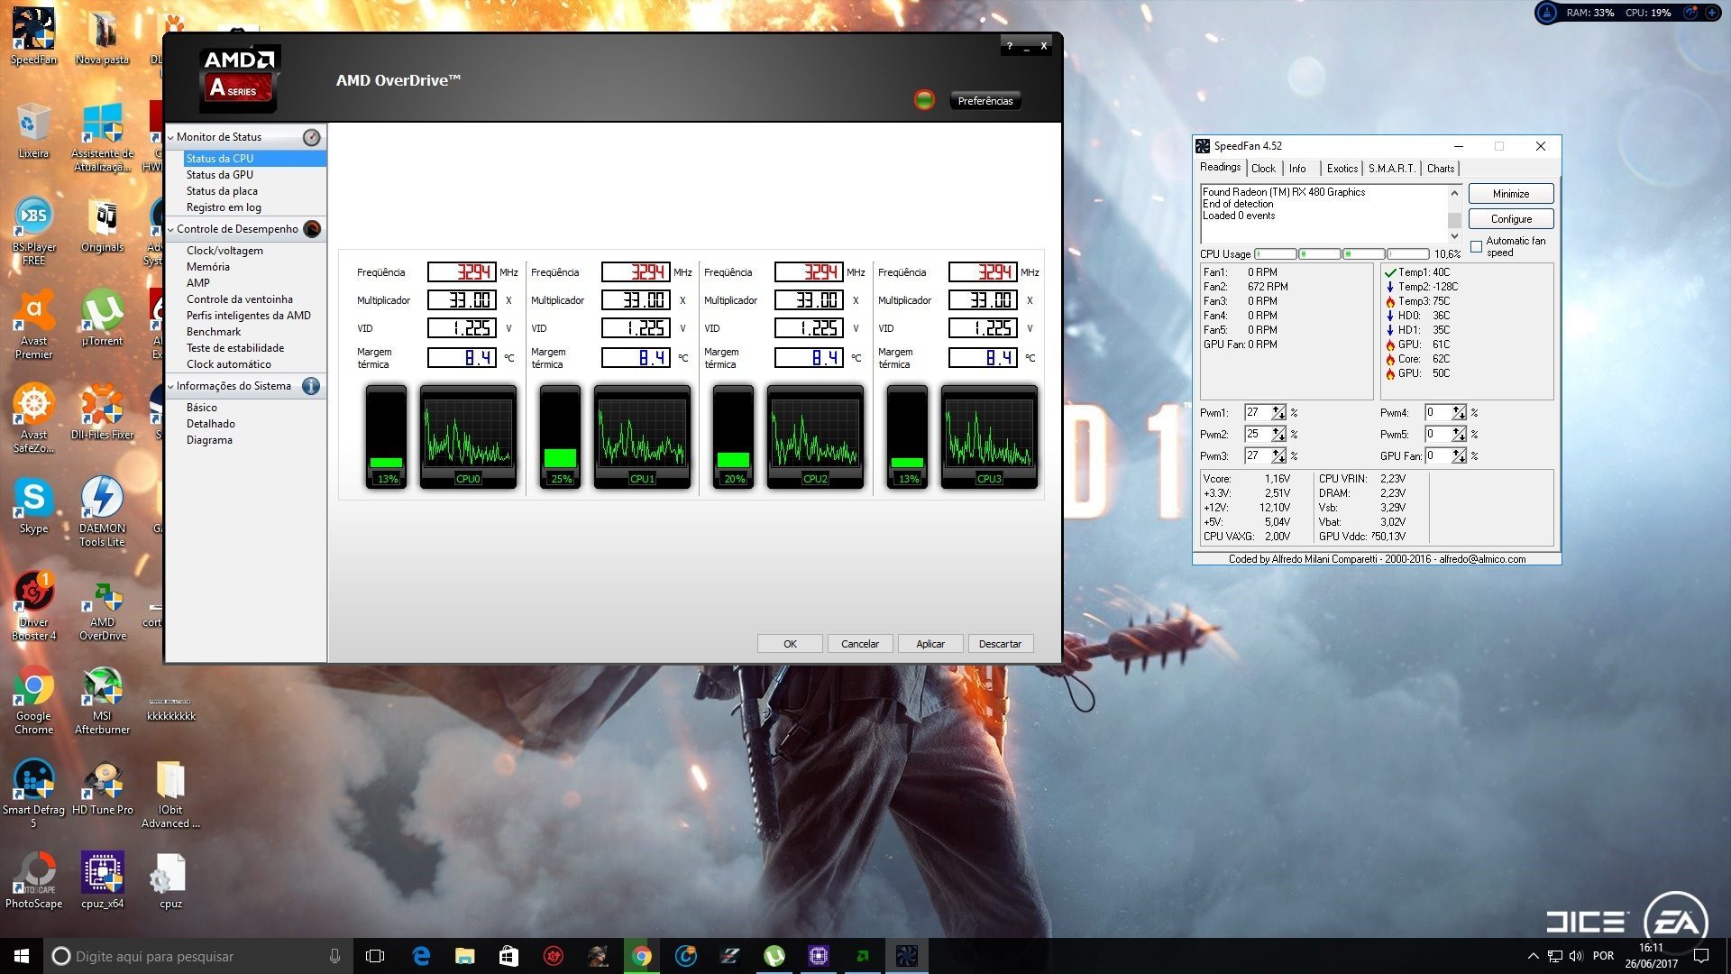Adjust GPU Fan value stepper
The height and width of the screenshot is (974, 1731).
coord(1459,456)
